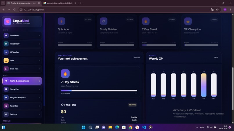Image resolution: width=234 pixels, height=131 pixels.
Task: Open Study Plan menu item
Action: point(22,89)
